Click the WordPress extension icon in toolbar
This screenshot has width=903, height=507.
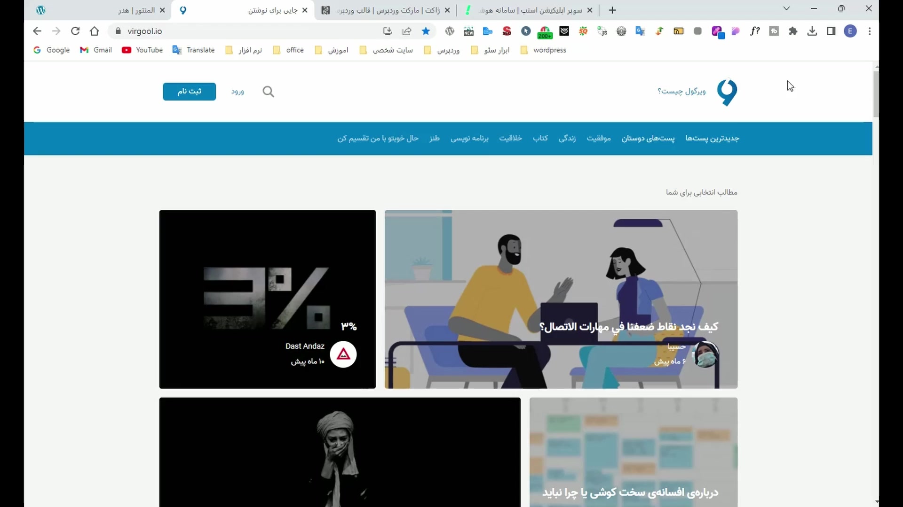click(x=450, y=31)
